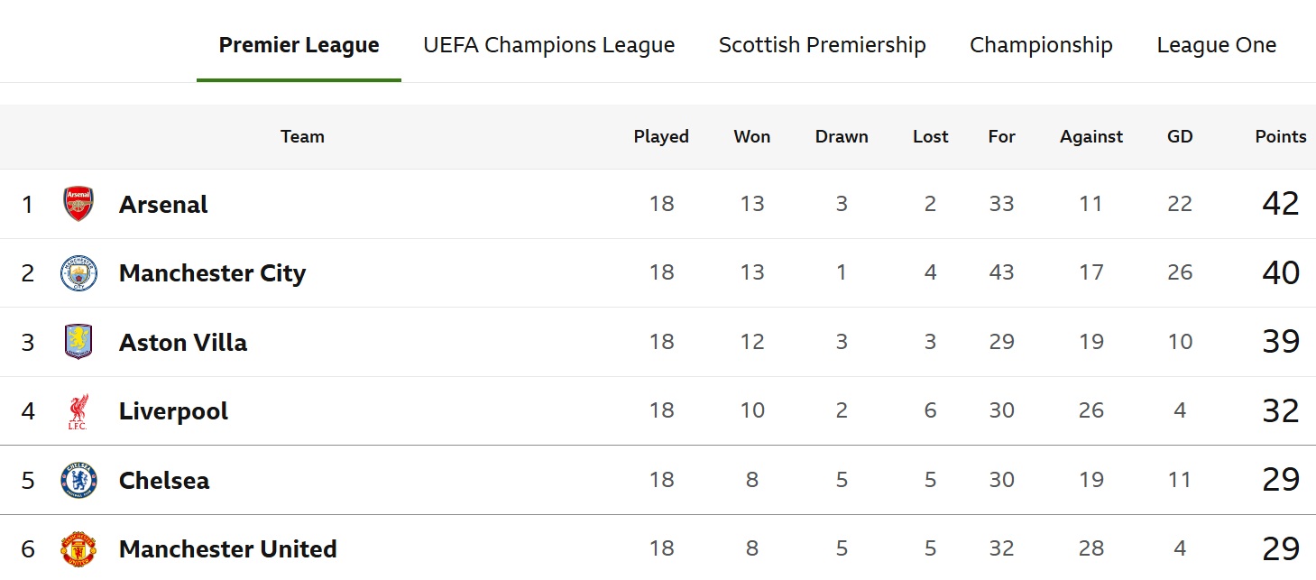Open the Manchester City team link
Image resolution: width=1316 pixels, height=580 pixels.
coord(212,273)
